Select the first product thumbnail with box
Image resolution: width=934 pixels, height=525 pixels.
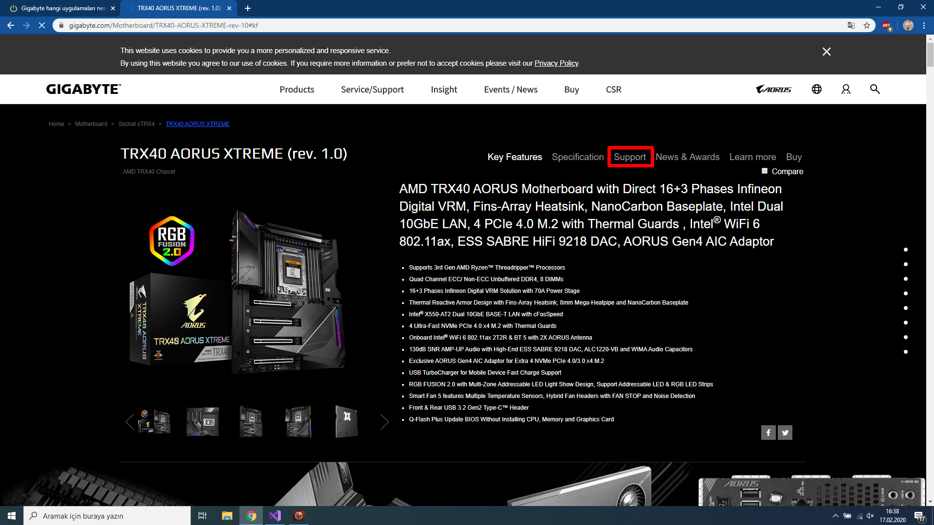(154, 421)
